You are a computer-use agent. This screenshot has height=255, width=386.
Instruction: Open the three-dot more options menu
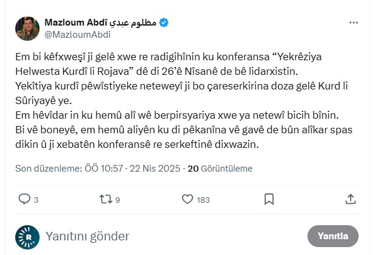click(354, 23)
